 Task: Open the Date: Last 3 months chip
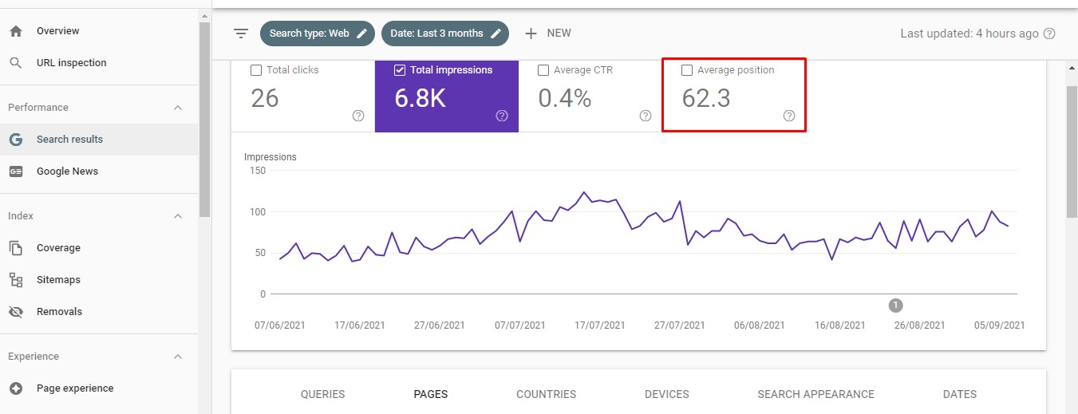click(x=445, y=34)
